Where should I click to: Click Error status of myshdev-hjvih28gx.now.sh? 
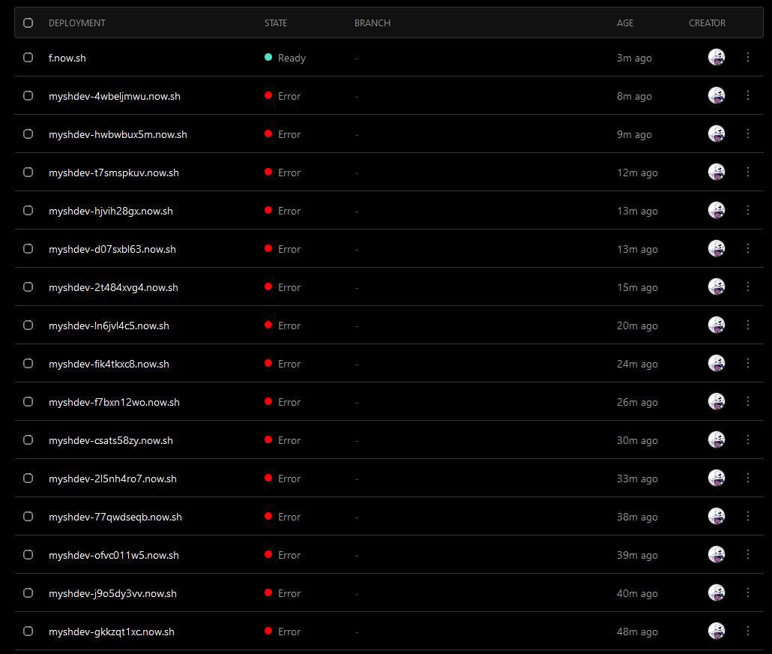pyautogui.click(x=283, y=211)
